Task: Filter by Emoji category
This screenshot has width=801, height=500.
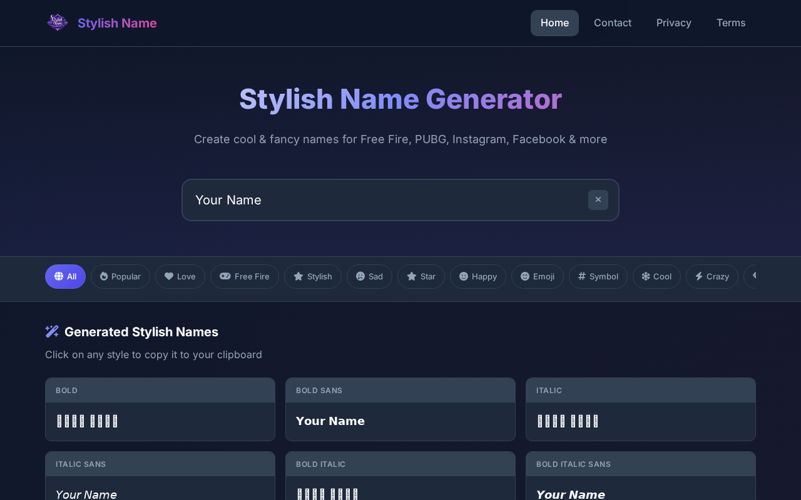Action: 538,276
